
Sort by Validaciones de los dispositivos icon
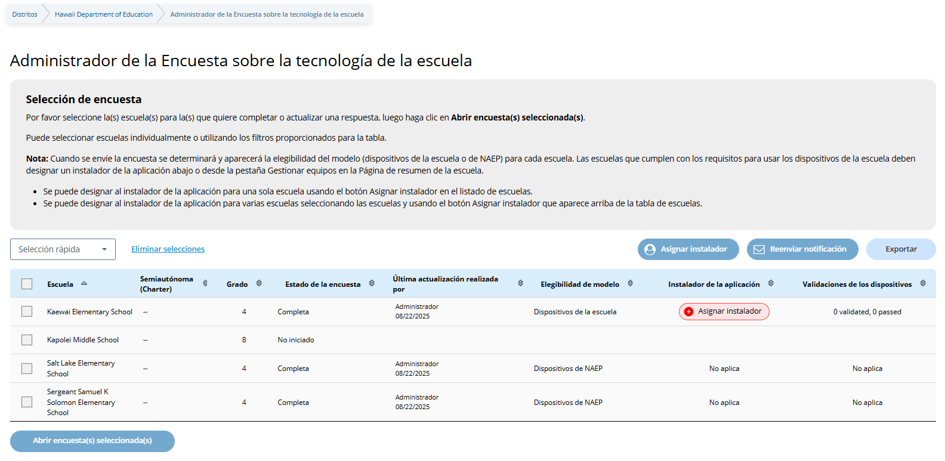tap(923, 283)
